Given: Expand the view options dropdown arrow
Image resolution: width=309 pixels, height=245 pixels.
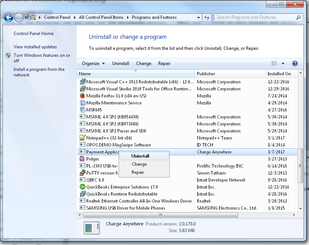Looking at the screenshot, I should point(283,63).
